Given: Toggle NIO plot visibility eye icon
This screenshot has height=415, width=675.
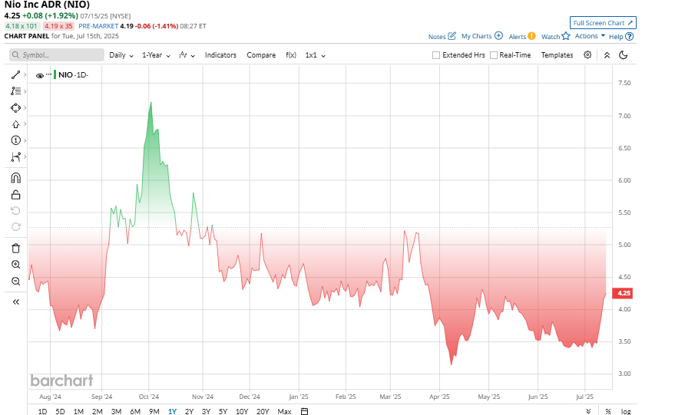Looking at the screenshot, I should point(40,76).
